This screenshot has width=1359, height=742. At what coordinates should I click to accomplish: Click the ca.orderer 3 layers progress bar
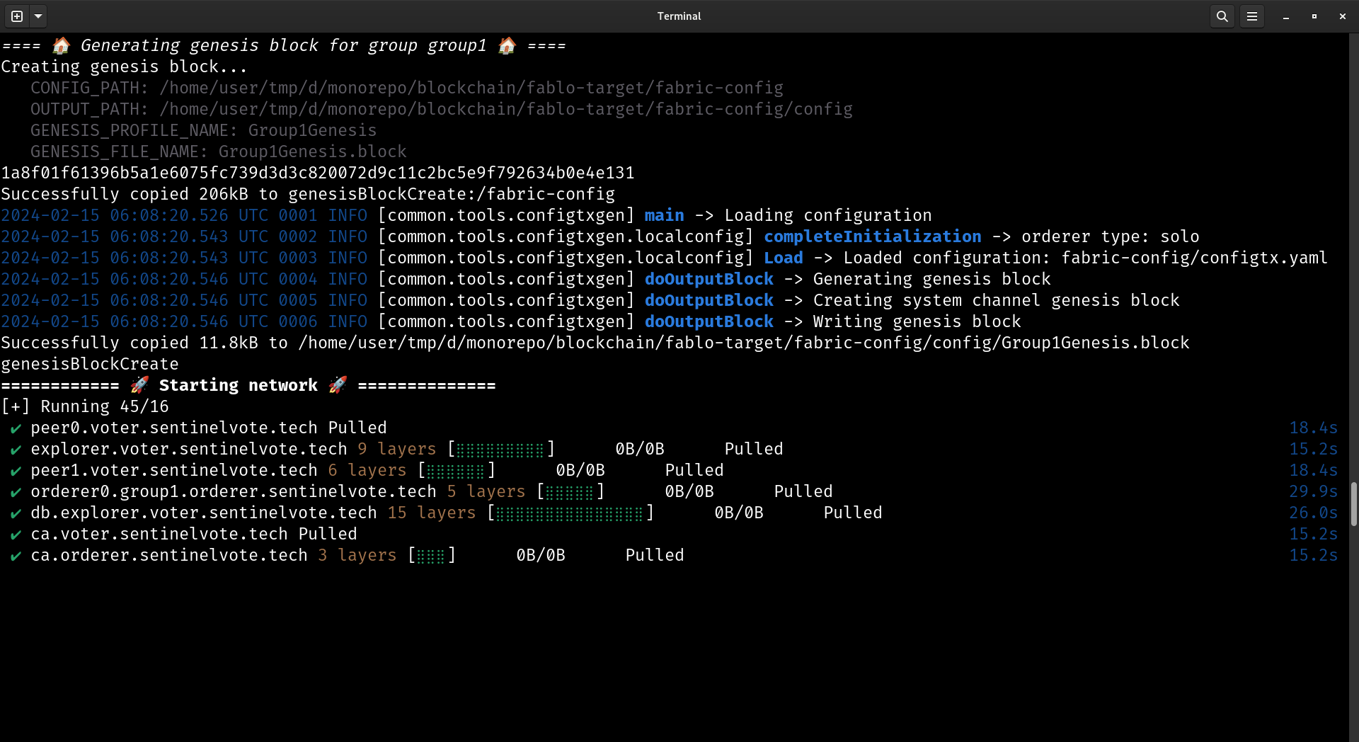point(431,555)
